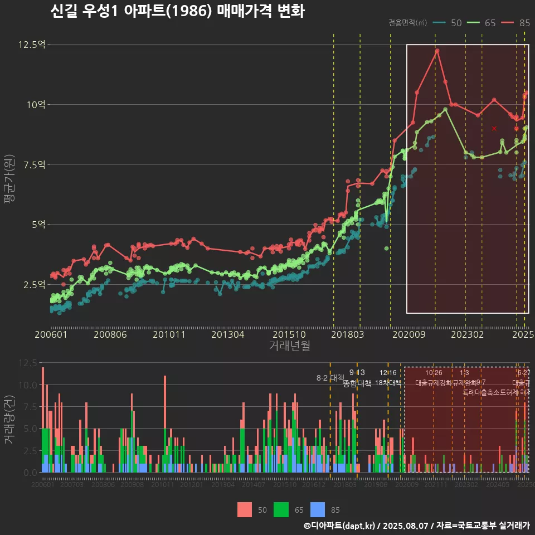Click the 9·13 date annotation
Image resolution: width=535 pixels, height=535 pixels.
click(357, 373)
